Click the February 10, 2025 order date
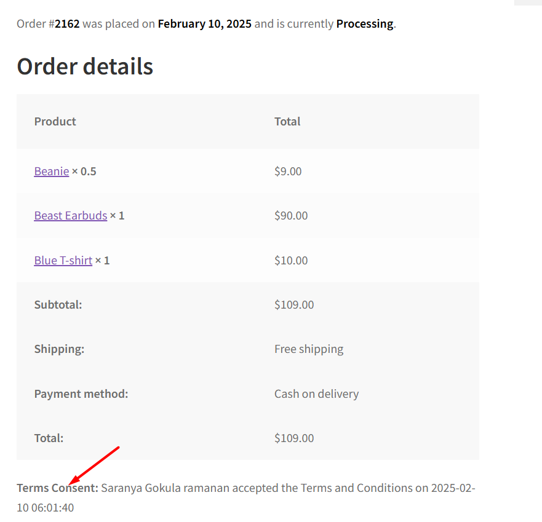The height and width of the screenshot is (522, 542). coord(204,24)
